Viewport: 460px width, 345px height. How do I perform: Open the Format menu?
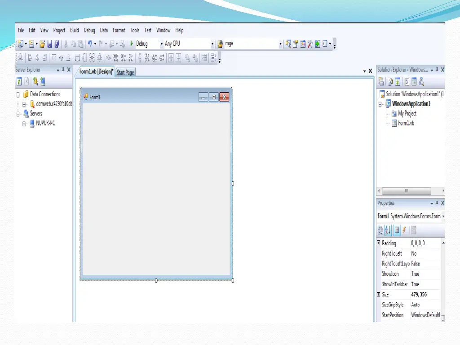[x=119, y=30]
